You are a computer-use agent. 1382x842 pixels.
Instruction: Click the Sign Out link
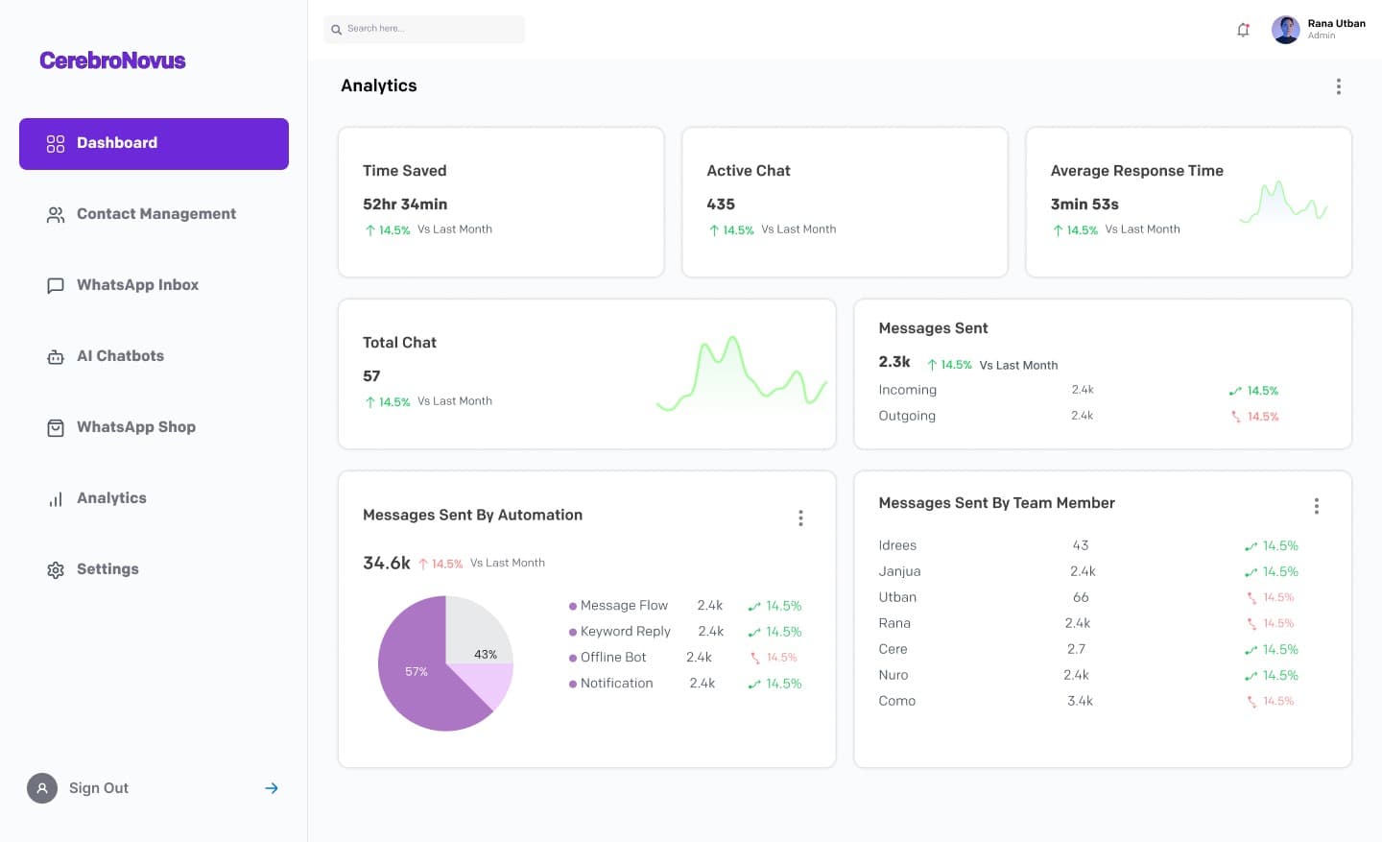coord(98,788)
